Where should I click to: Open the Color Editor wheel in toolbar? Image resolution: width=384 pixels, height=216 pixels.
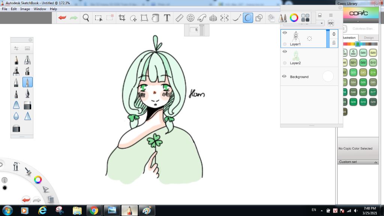294,18
